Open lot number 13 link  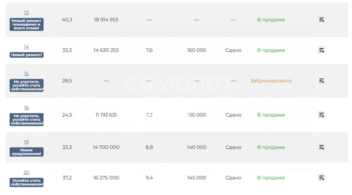pyautogui.click(x=26, y=13)
